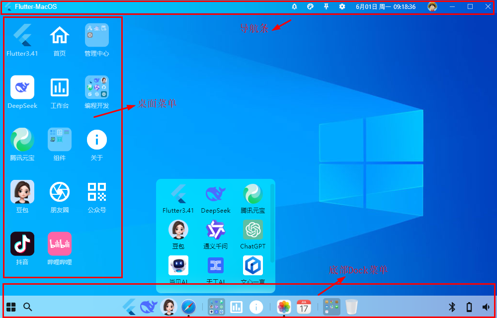The width and height of the screenshot is (497, 318).
Task: Expand the folder next to the trash in the dock
Action: pyautogui.click(x=331, y=307)
